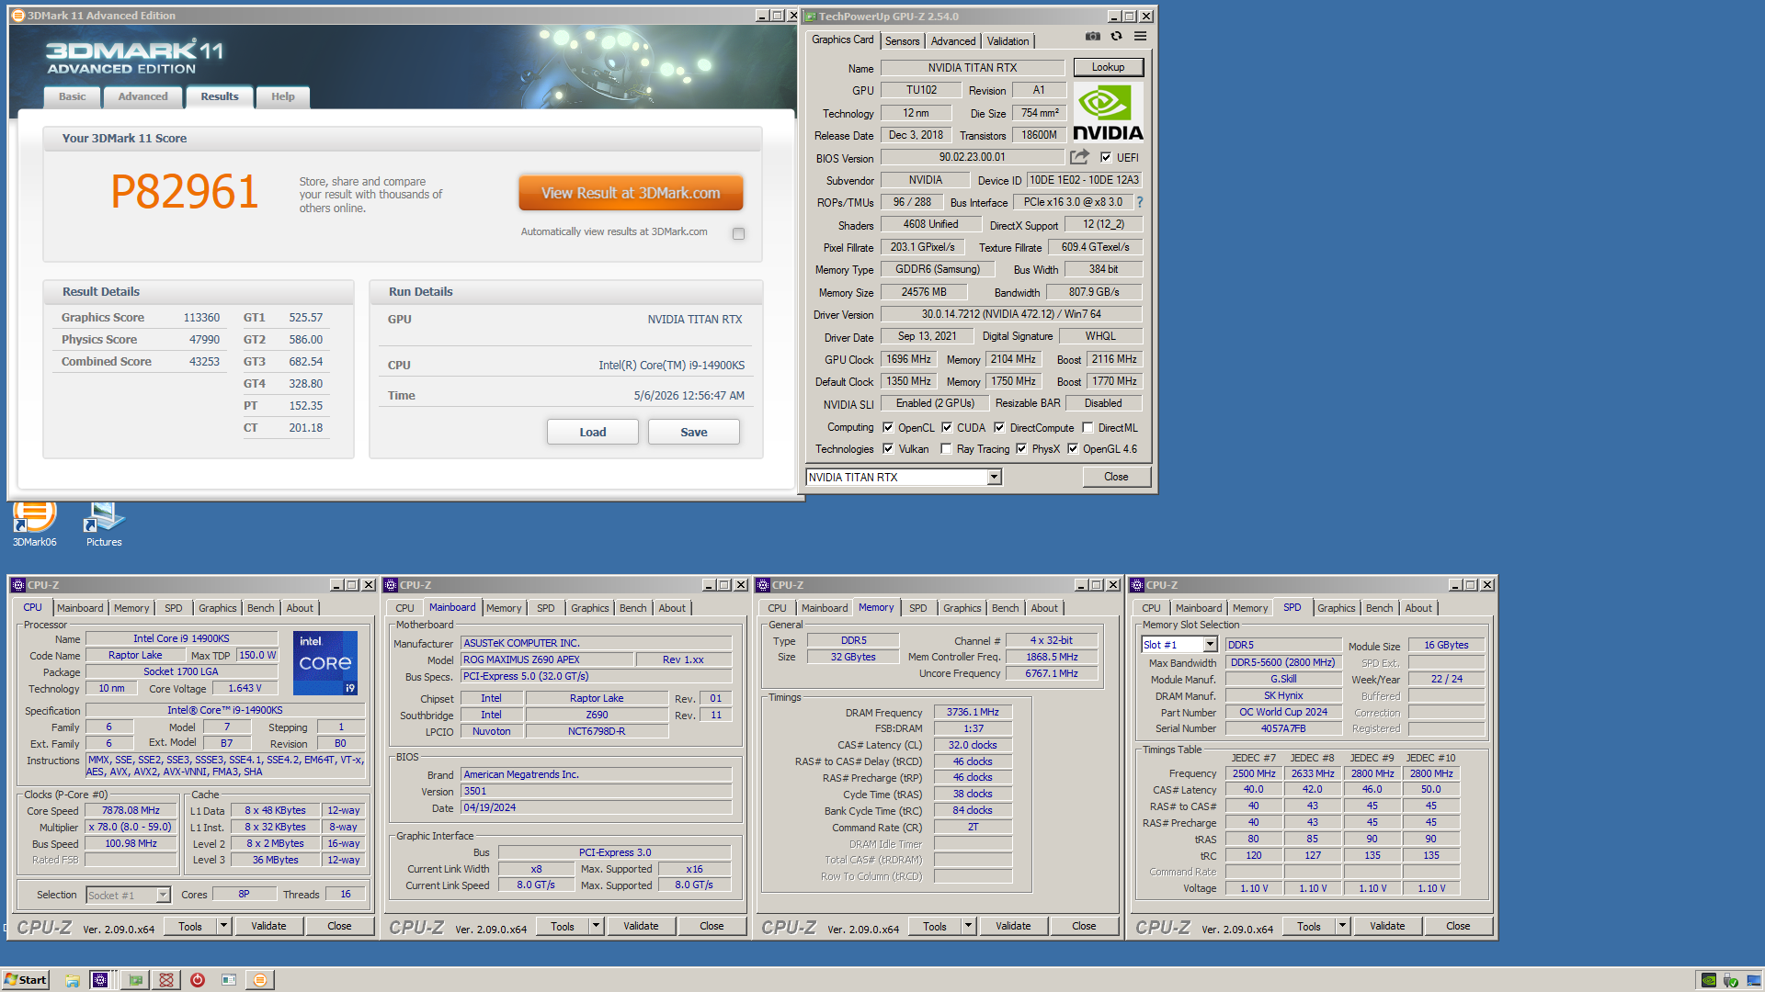Click the window-panel icon in taskbar

(x=229, y=980)
